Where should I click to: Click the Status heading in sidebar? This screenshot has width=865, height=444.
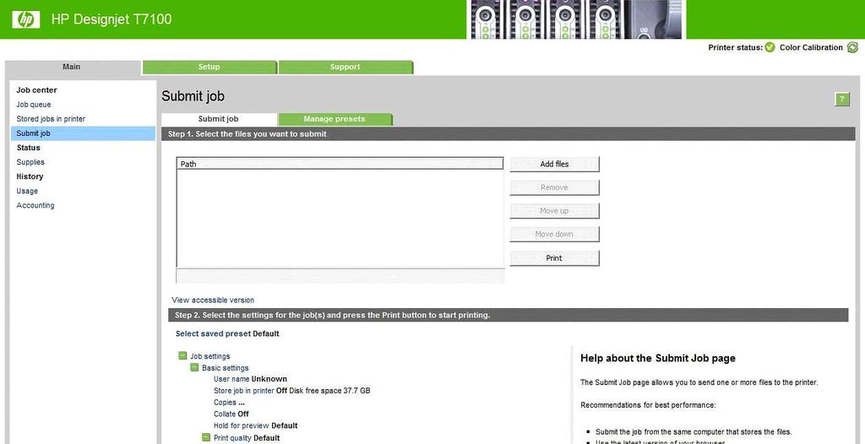click(28, 148)
